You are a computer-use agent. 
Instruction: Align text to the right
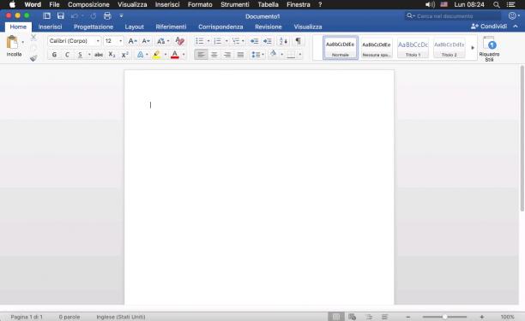coord(227,55)
